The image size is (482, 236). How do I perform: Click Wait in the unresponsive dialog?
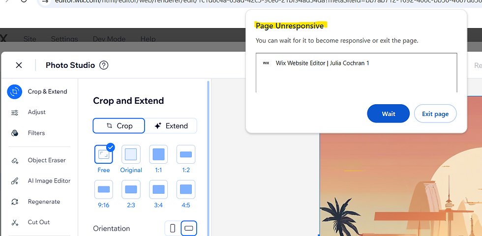coord(388,114)
